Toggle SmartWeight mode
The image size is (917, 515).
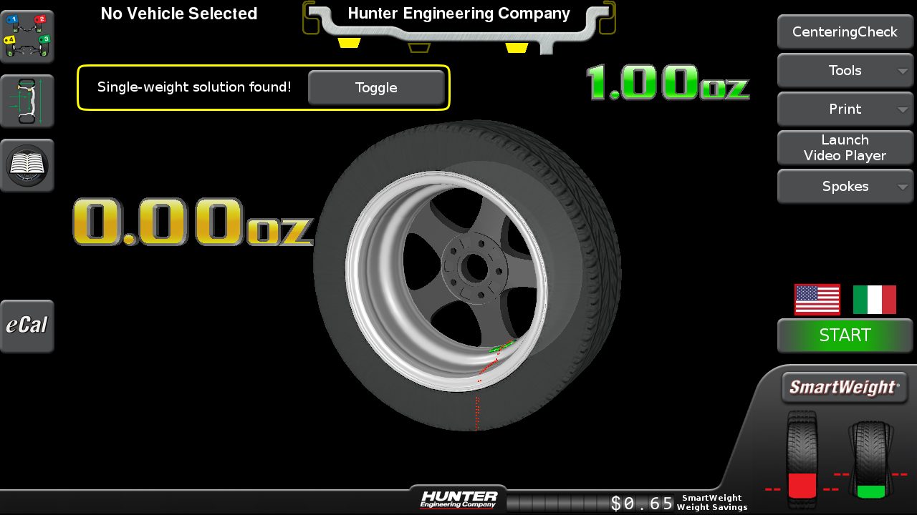(x=844, y=388)
